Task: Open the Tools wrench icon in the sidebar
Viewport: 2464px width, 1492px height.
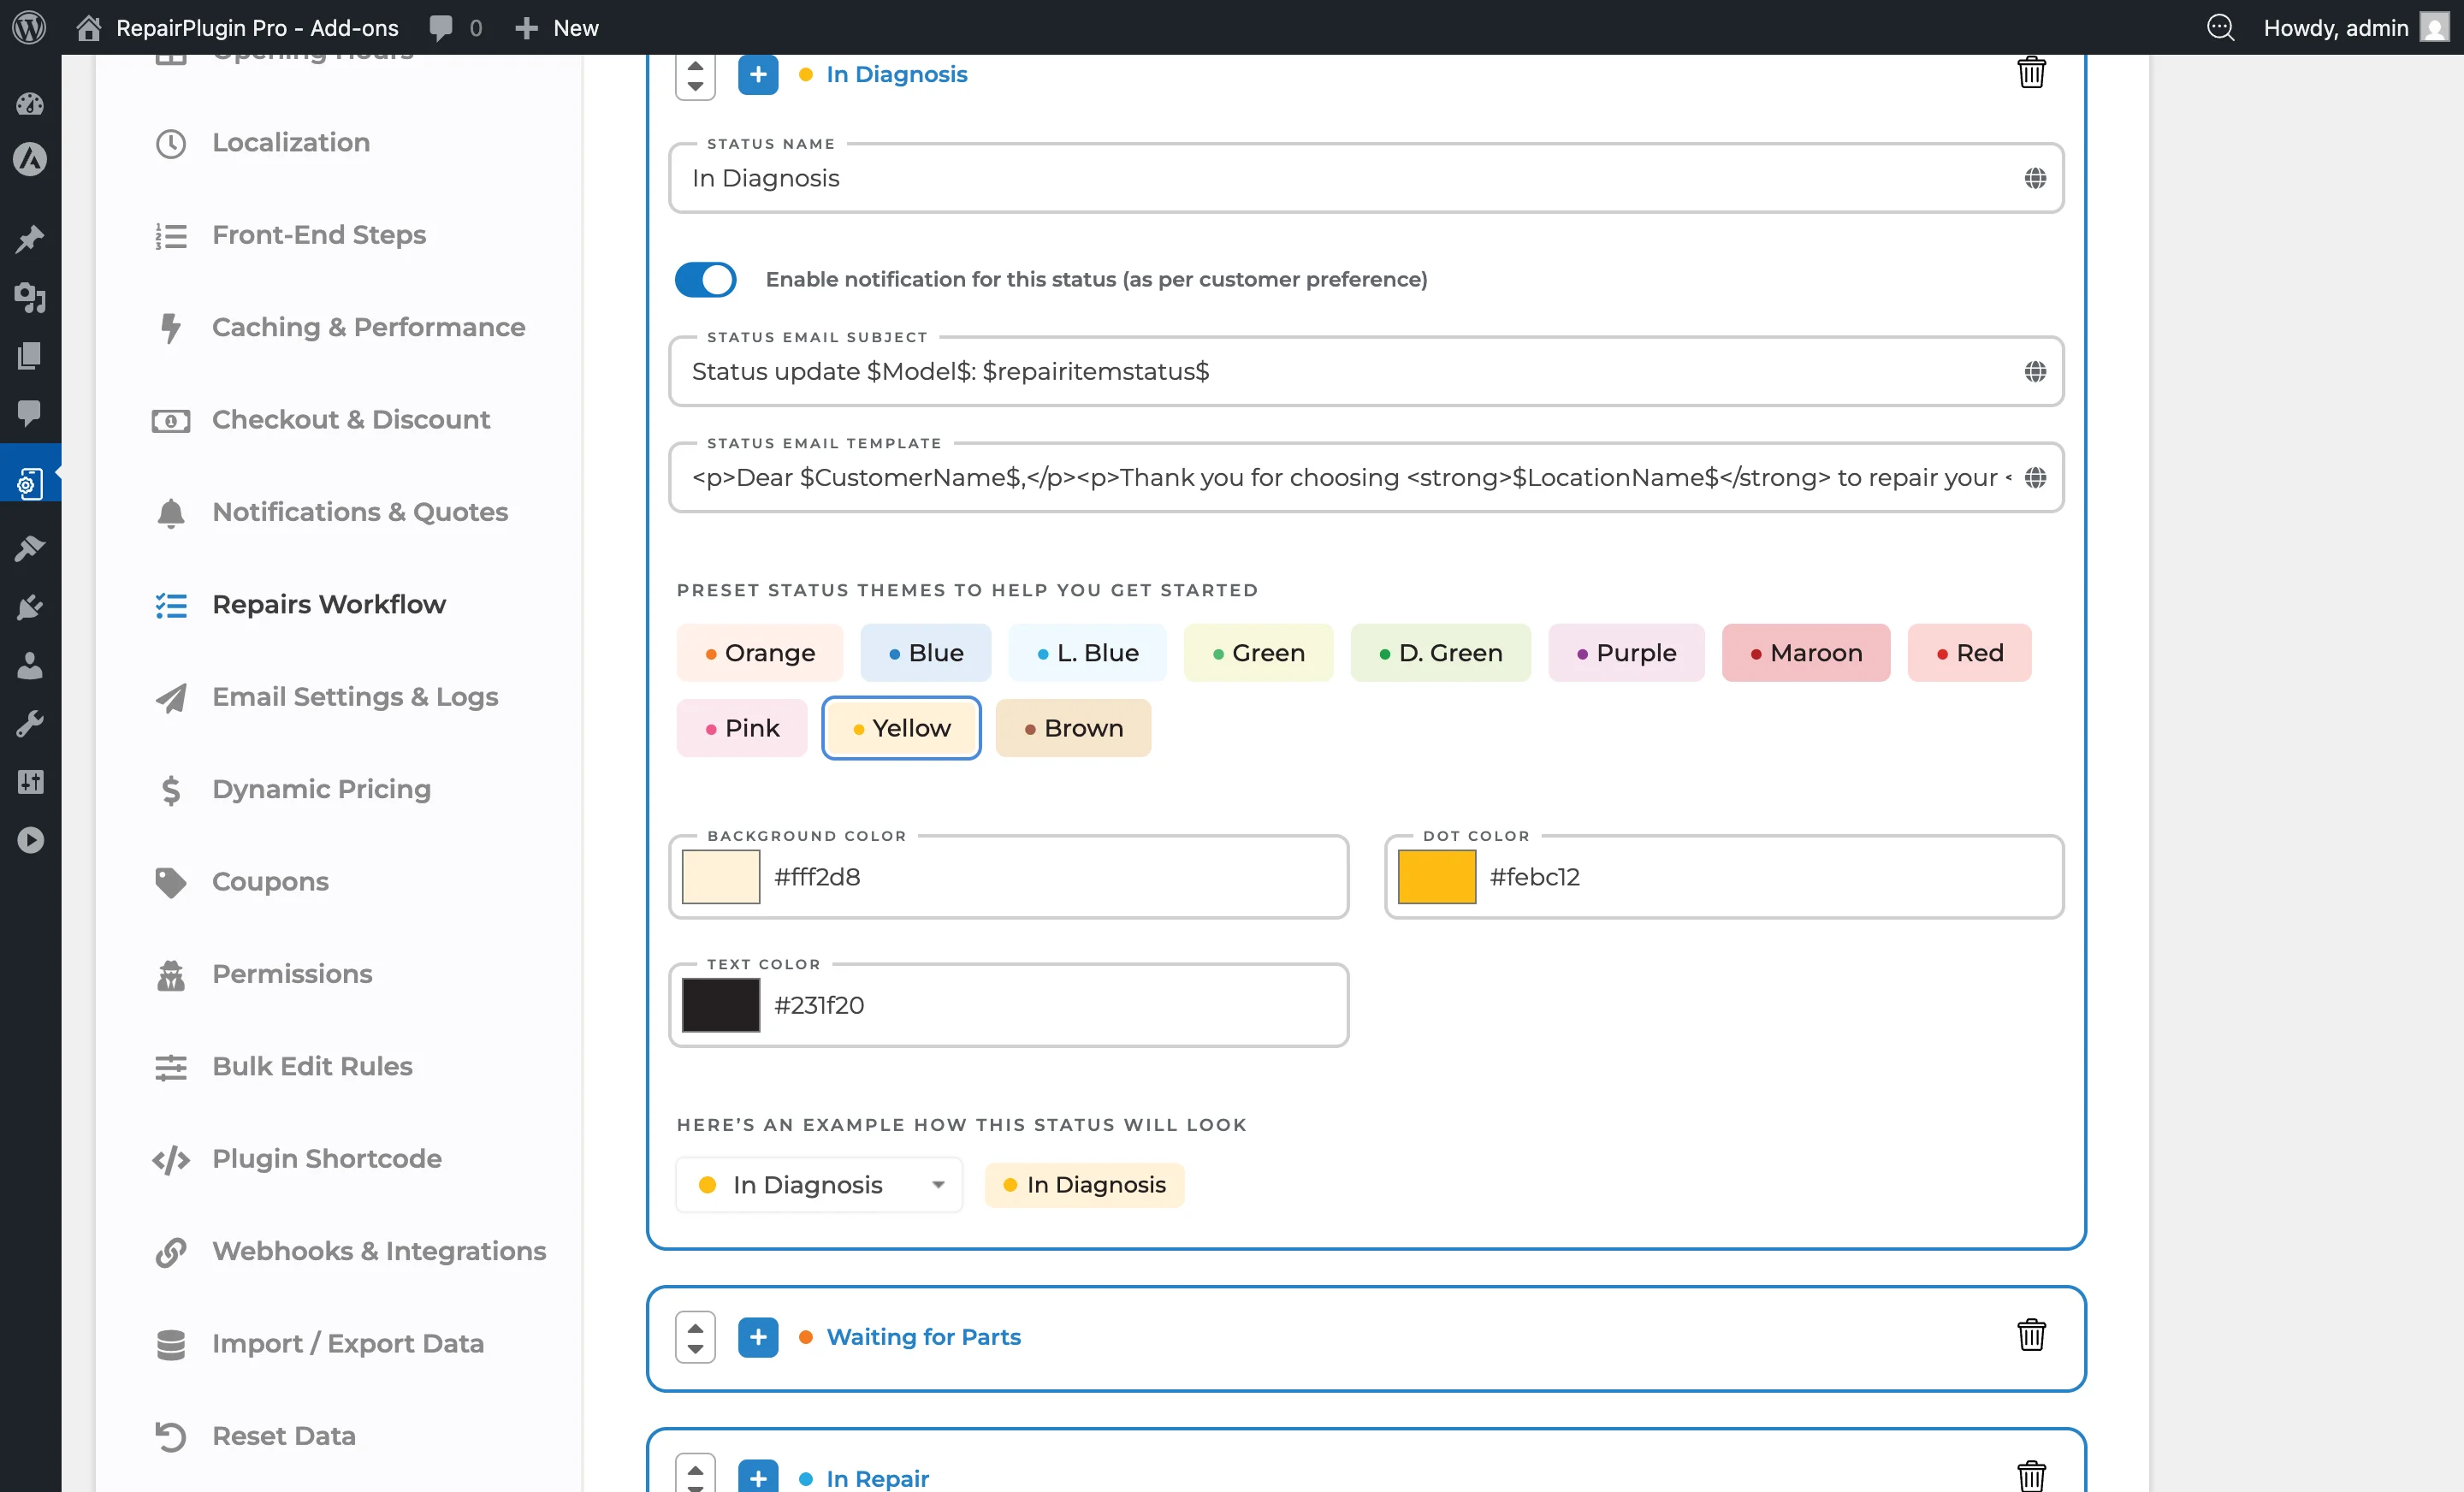Action: 30,723
